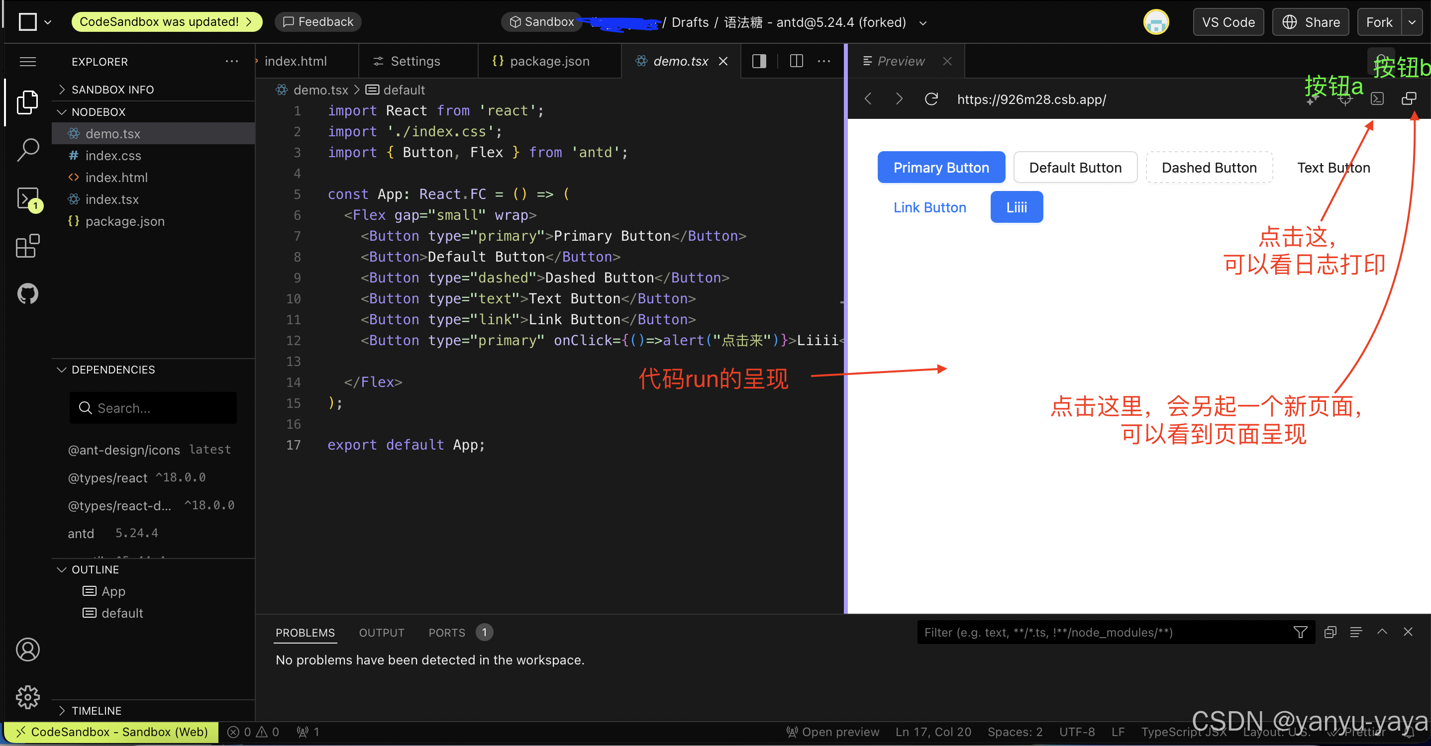
Task: Open Settings gear at sidebar bottom
Action: point(28,698)
